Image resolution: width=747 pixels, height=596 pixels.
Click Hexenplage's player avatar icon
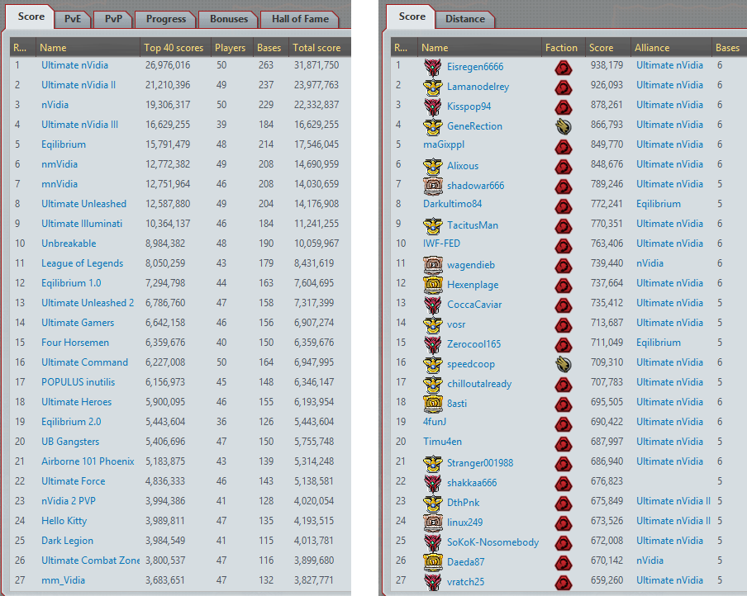tap(432, 284)
